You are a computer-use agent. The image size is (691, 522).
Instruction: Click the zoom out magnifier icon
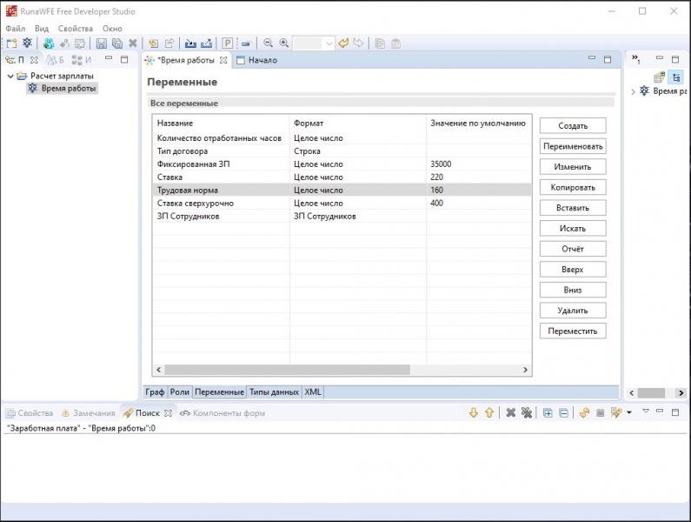(268, 43)
